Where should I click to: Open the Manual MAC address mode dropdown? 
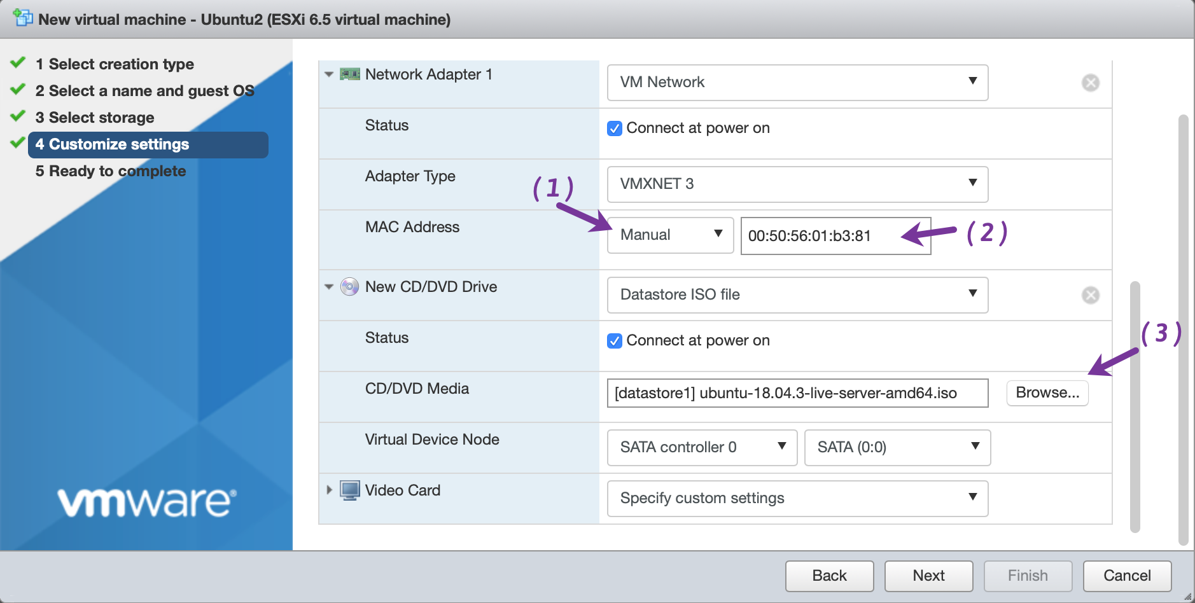point(669,235)
